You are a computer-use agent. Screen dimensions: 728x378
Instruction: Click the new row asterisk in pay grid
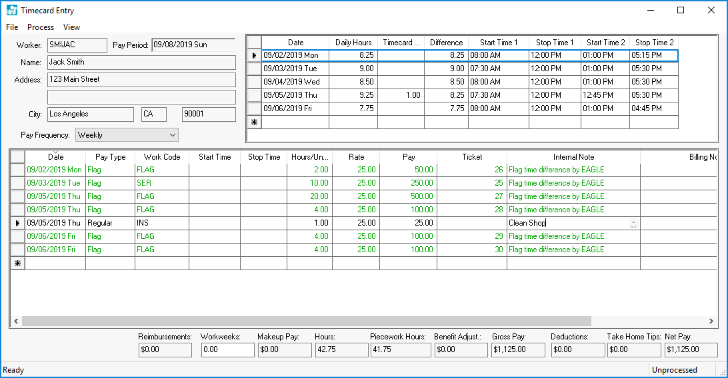point(17,264)
